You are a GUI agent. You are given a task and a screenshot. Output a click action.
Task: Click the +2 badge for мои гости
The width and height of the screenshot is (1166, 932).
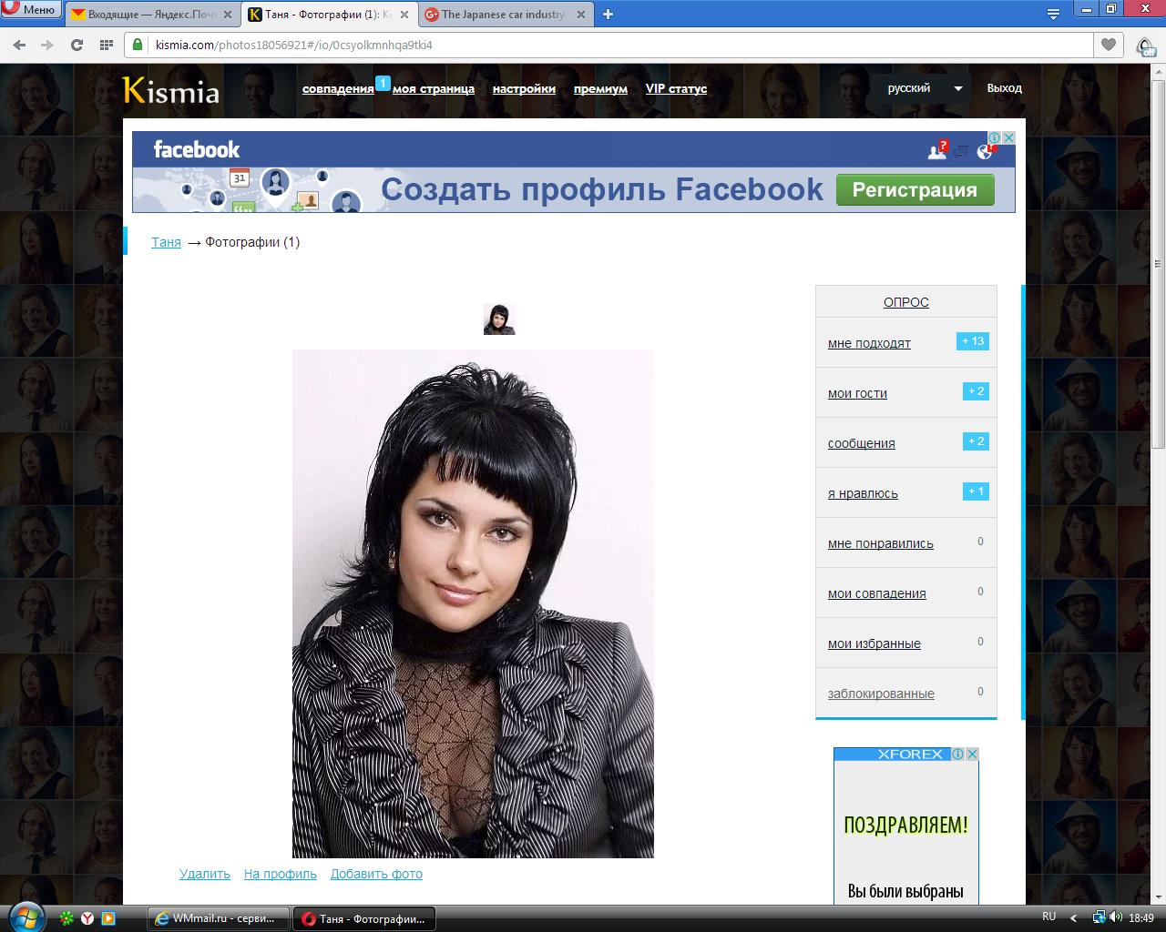click(976, 391)
